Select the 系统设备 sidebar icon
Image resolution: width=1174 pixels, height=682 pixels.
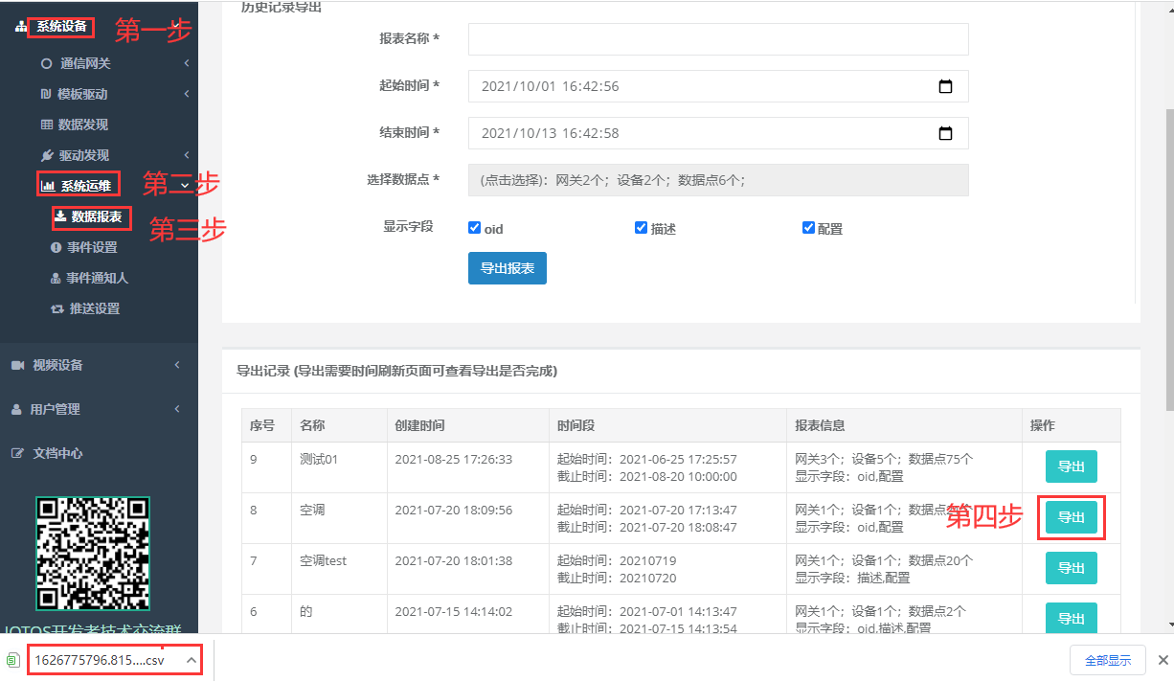[x=22, y=27]
